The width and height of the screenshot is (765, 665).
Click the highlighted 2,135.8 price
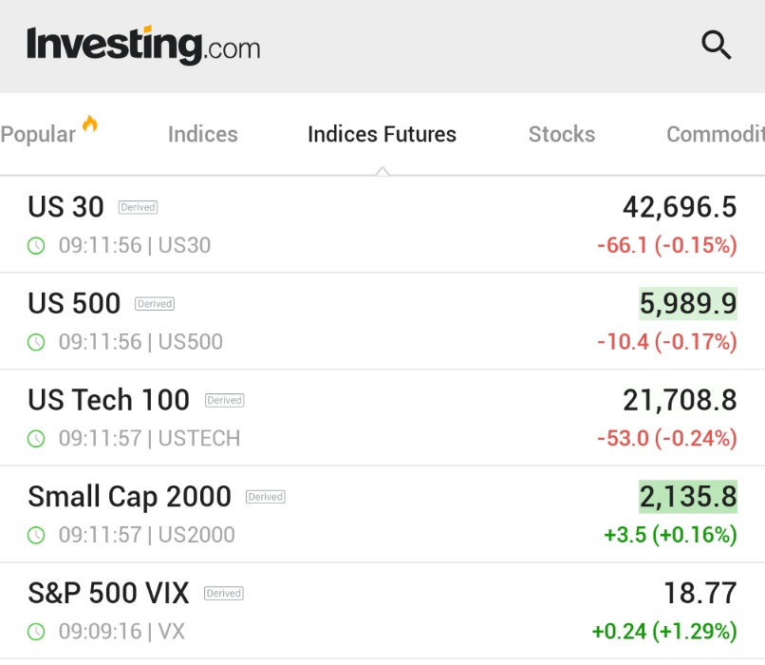click(x=688, y=497)
